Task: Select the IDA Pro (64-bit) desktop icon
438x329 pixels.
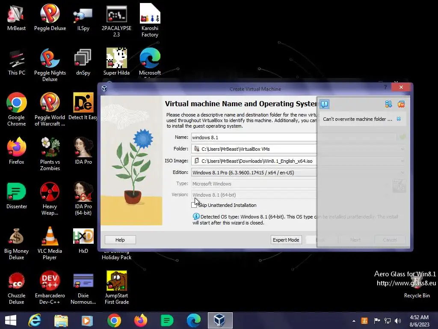Action: [x=83, y=199]
